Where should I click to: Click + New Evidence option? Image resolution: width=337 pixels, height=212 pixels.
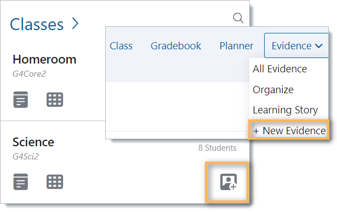[289, 130]
